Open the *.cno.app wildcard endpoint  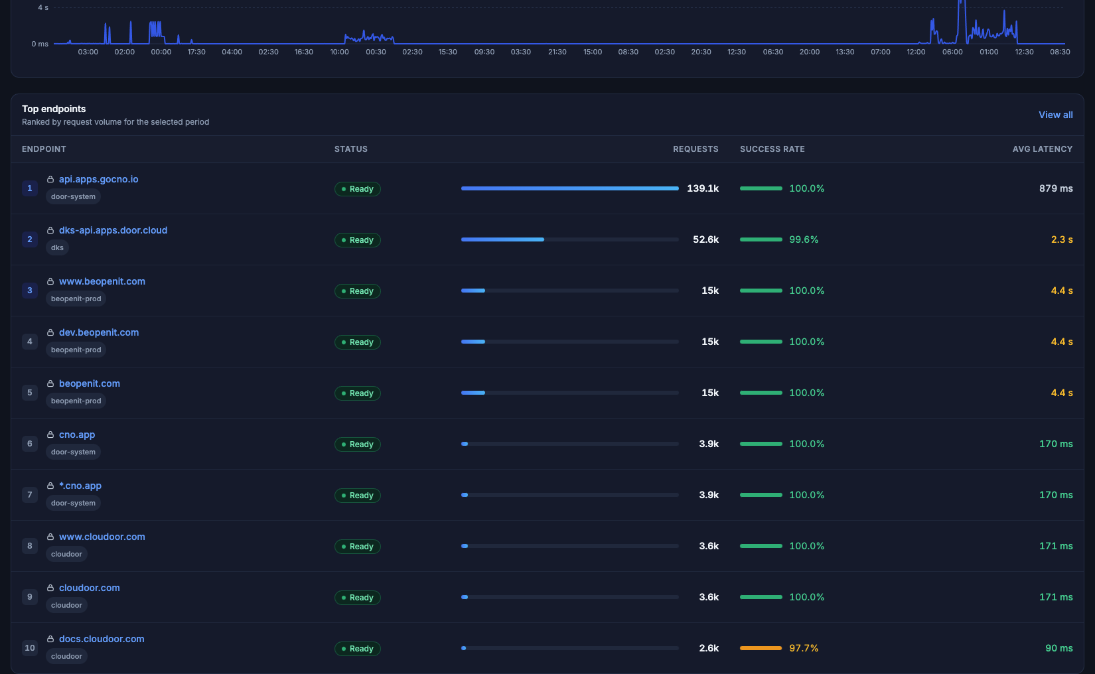pyautogui.click(x=80, y=486)
